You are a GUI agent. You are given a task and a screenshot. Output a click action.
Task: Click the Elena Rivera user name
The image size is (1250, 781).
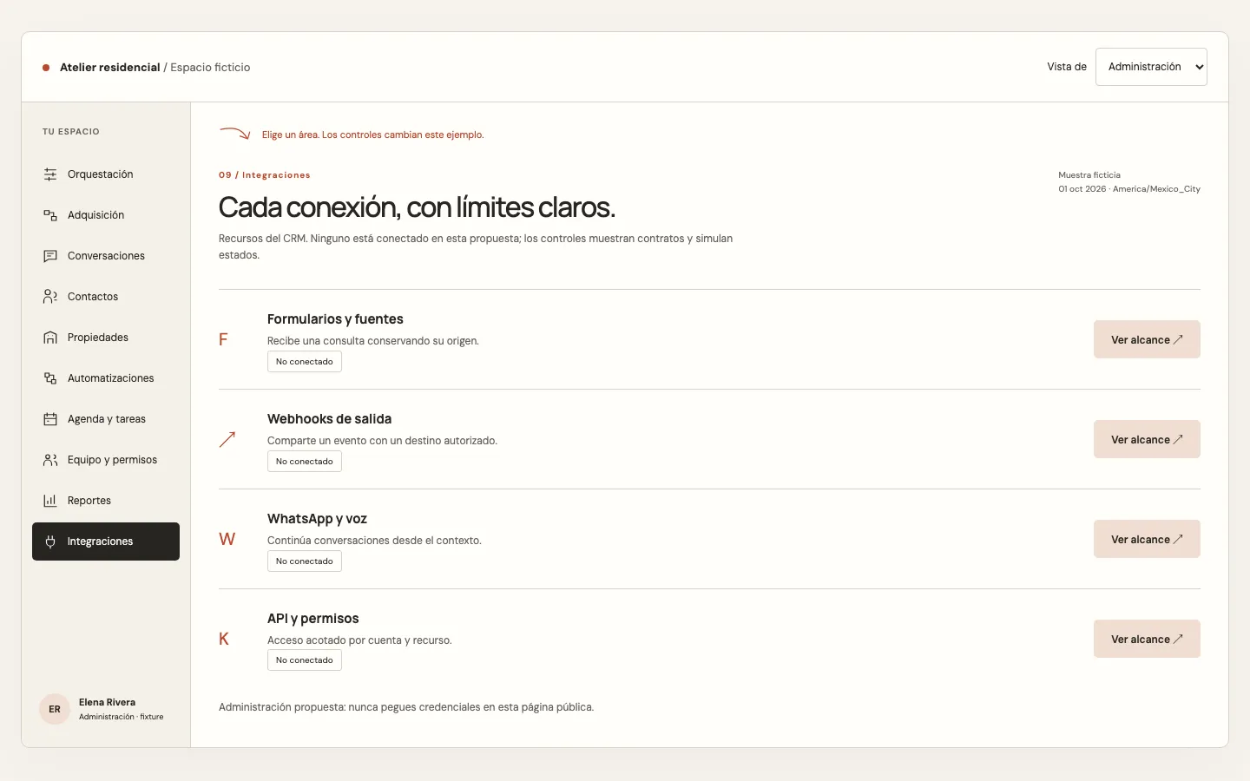(107, 702)
